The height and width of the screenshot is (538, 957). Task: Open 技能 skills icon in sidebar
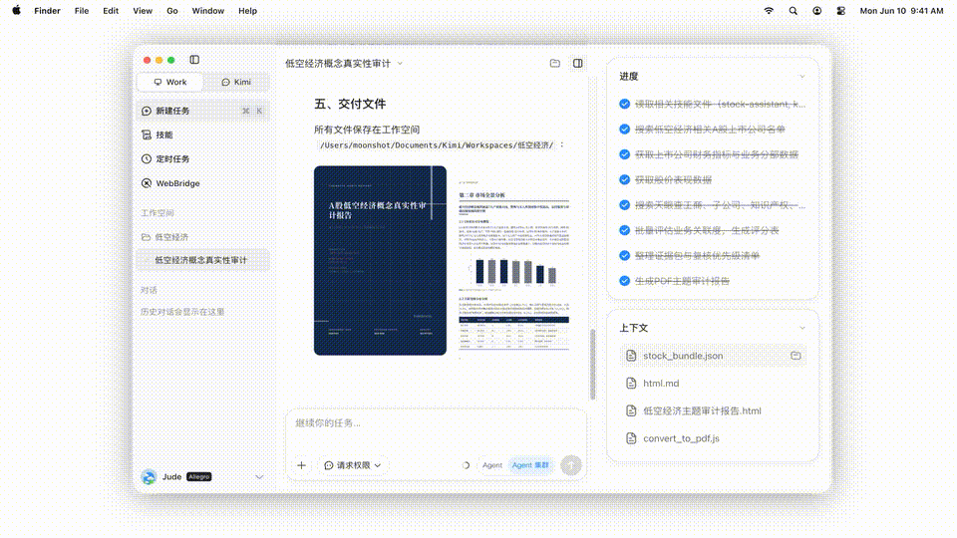pyautogui.click(x=147, y=134)
